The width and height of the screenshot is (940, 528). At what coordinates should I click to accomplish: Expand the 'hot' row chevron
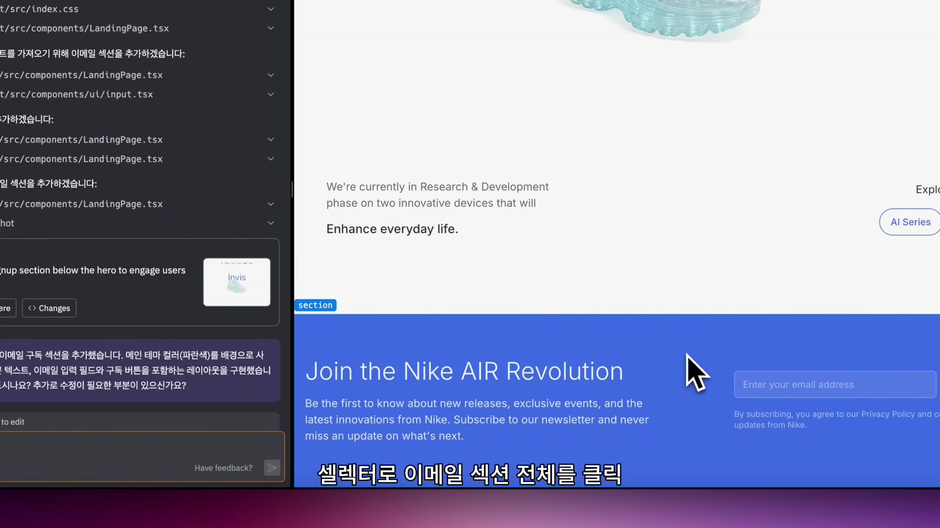(x=271, y=223)
